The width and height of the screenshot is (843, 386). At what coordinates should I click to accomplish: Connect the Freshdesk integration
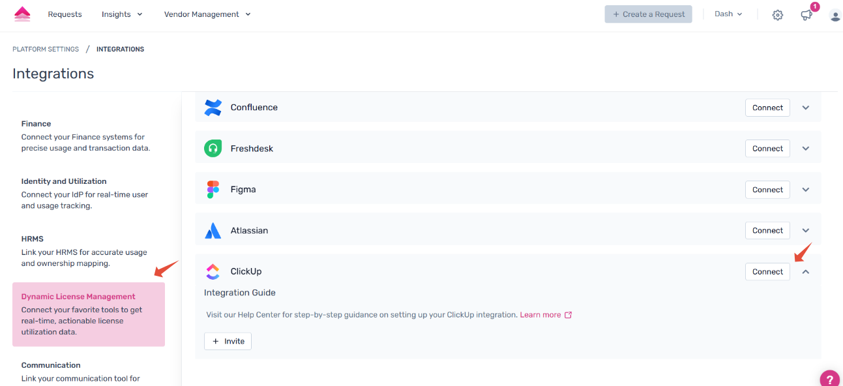click(x=767, y=149)
